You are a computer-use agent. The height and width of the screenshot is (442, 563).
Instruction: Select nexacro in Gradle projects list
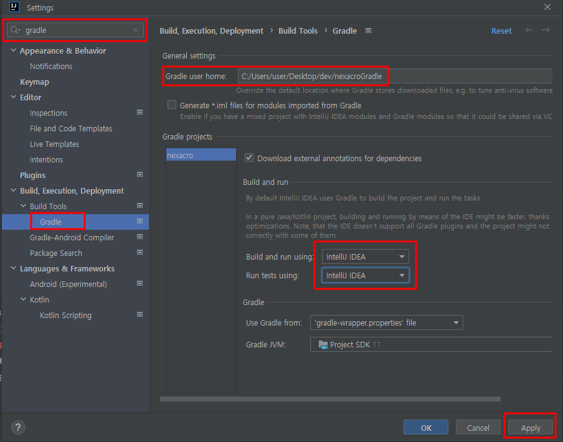(x=201, y=155)
